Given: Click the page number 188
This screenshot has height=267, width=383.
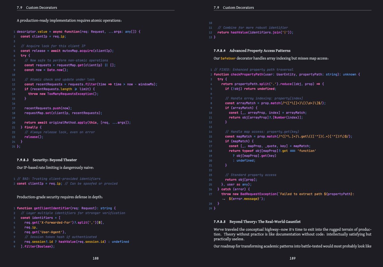Looking at the screenshot, I should (x=95, y=258).
